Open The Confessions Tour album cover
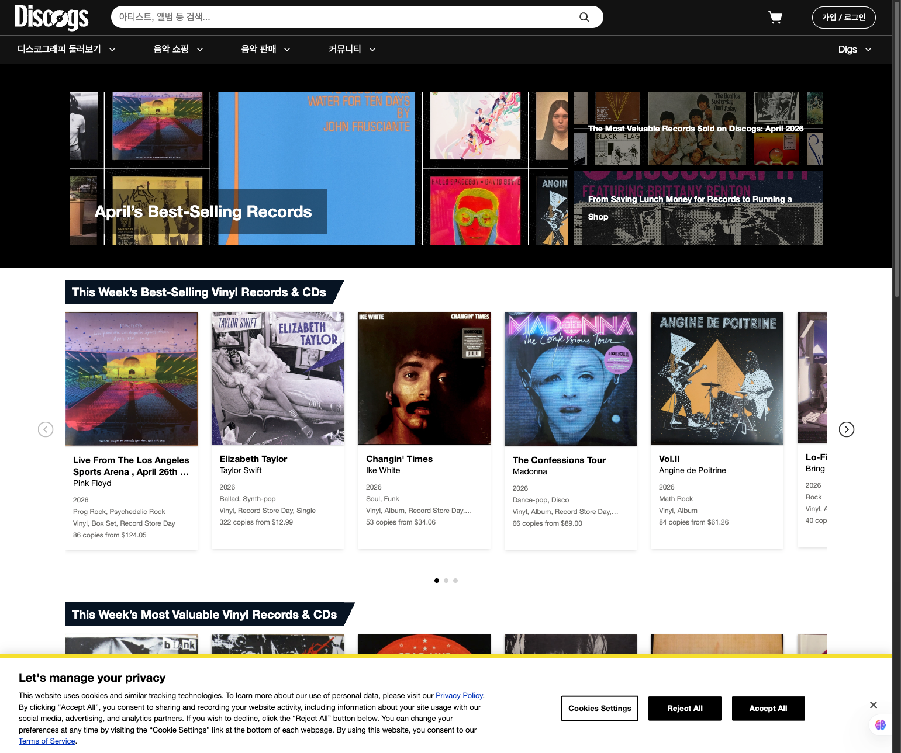901x753 pixels. [x=571, y=379]
